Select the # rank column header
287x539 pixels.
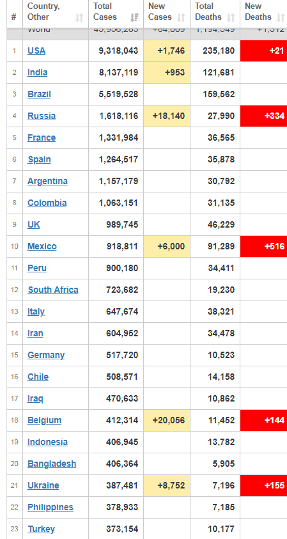tap(15, 14)
